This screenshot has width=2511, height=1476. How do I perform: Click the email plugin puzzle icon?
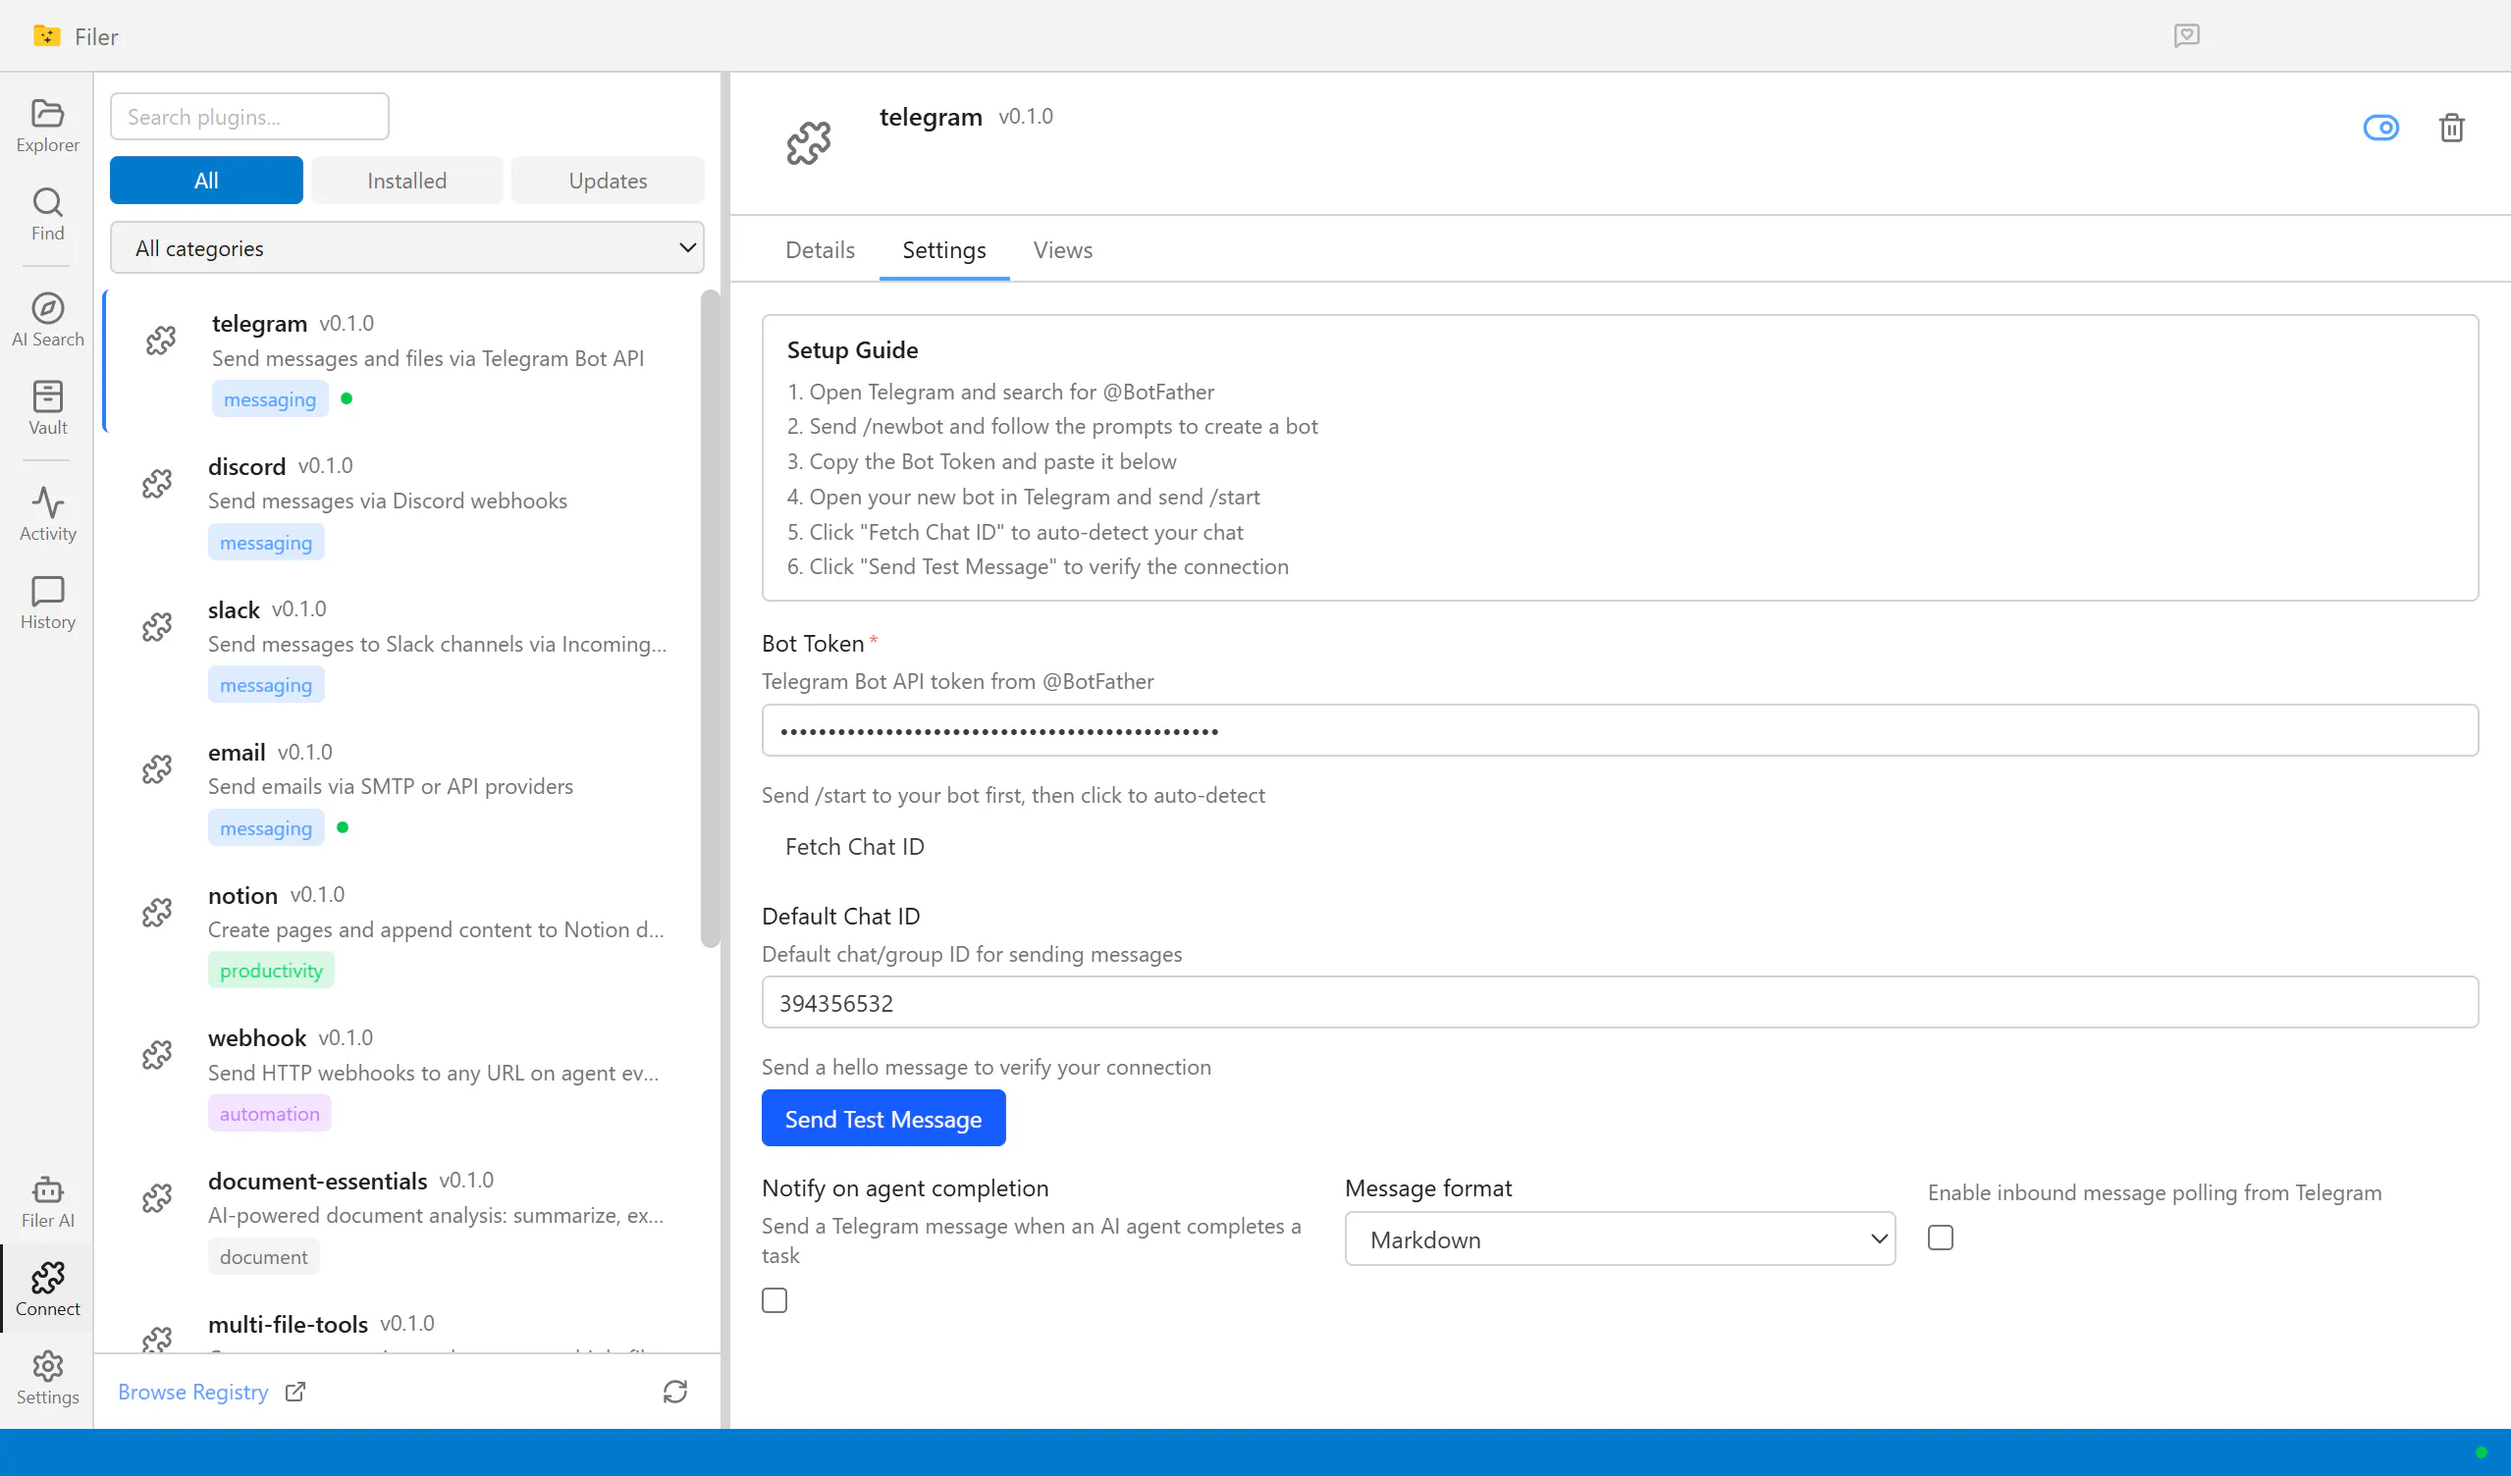coord(156,769)
